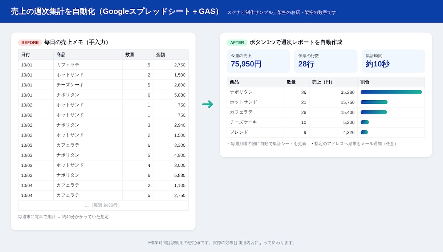Click the green arrow between the panels
The image size is (443, 252).
pos(207,105)
